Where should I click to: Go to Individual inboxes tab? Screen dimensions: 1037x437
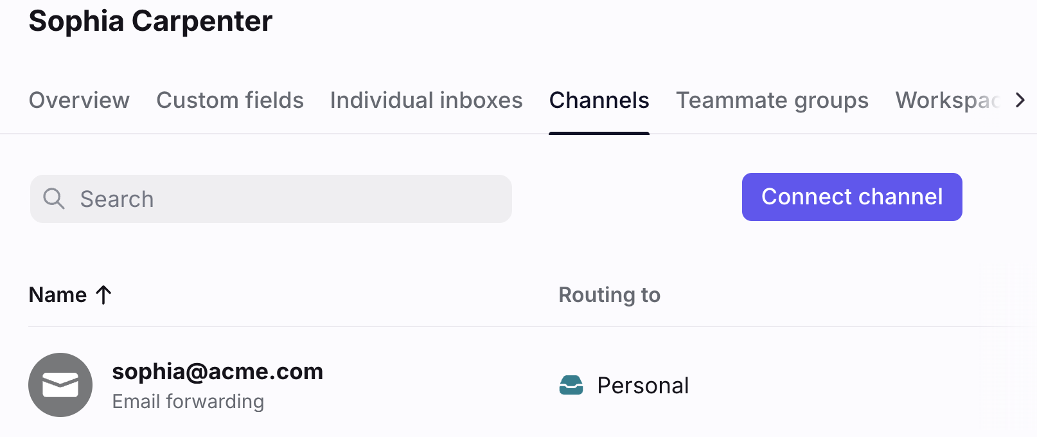pos(426,100)
